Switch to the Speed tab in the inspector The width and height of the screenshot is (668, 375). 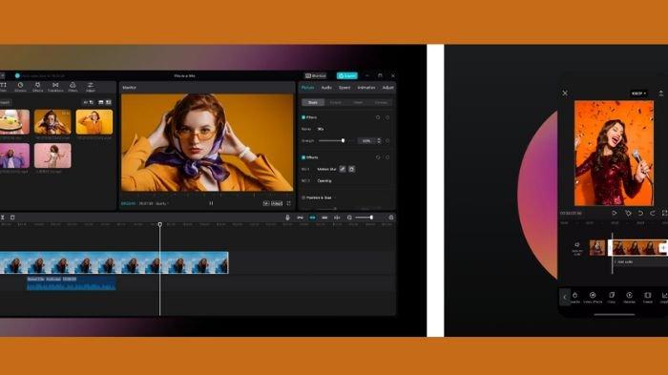(x=344, y=88)
